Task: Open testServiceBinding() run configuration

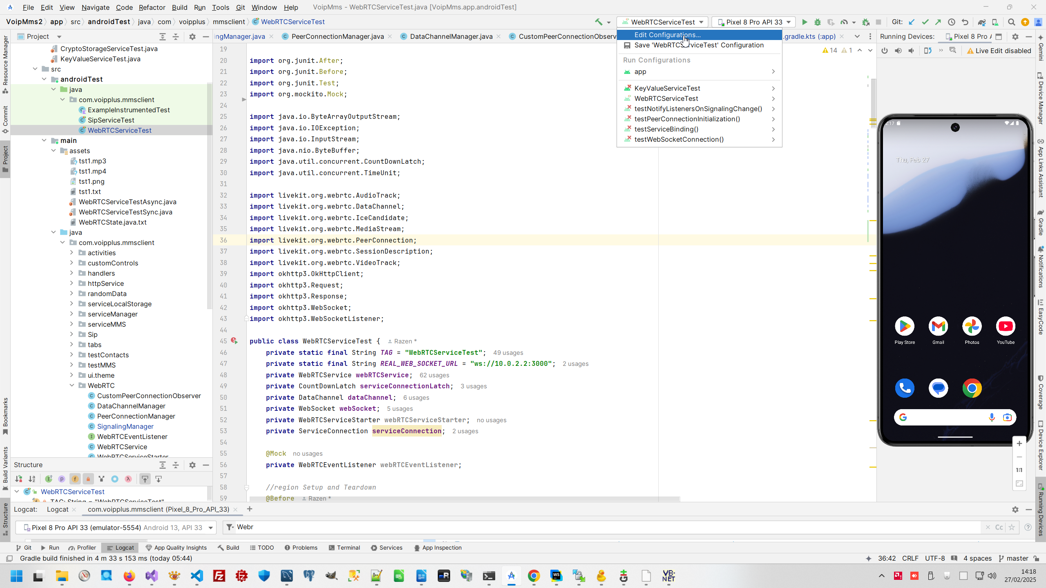Action: [666, 129]
